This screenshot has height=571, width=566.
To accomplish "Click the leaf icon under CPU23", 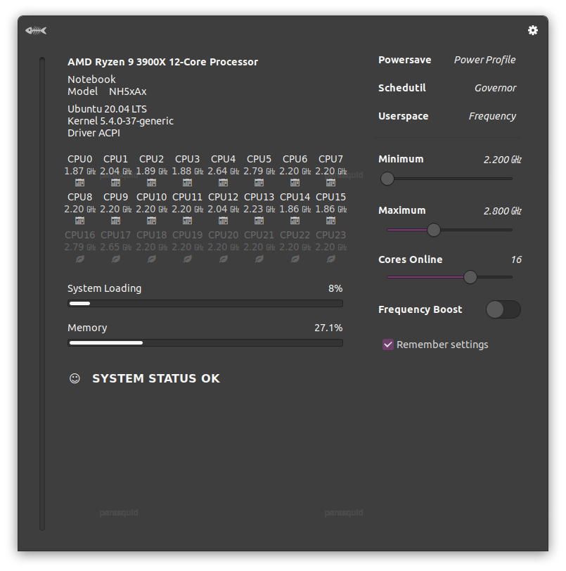I will (x=330, y=259).
